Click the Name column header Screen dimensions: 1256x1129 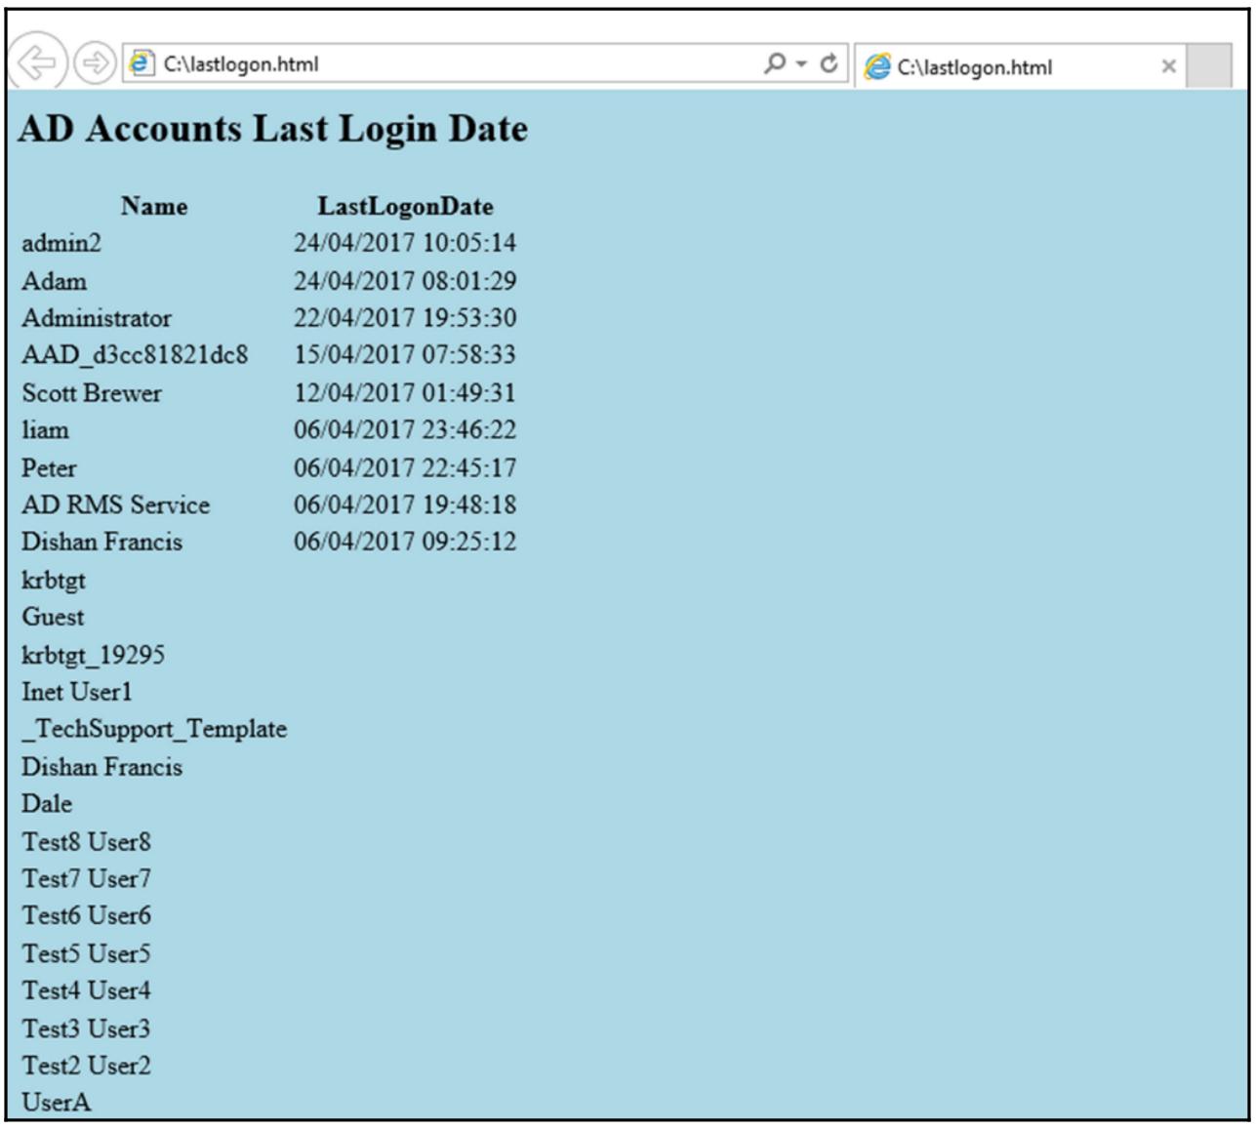coord(154,206)
